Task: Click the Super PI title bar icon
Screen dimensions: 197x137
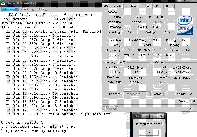Action: pyautogui.click(x=3, y=3)
